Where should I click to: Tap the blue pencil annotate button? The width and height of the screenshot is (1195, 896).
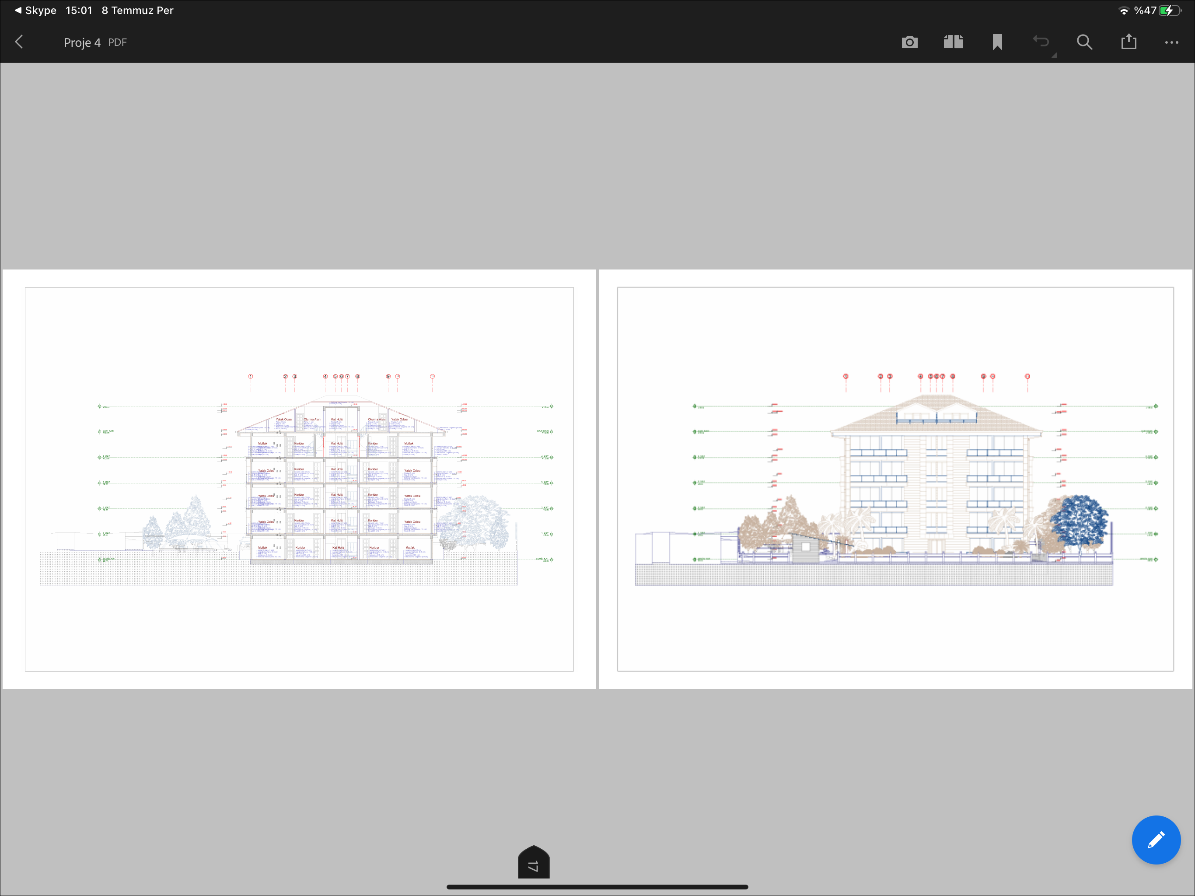point(1156,840)
